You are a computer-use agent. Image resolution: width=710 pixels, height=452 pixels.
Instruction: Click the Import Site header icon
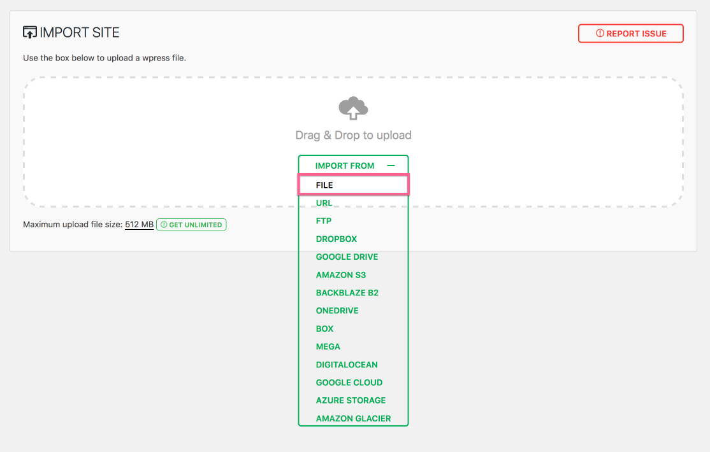(30, 32)
